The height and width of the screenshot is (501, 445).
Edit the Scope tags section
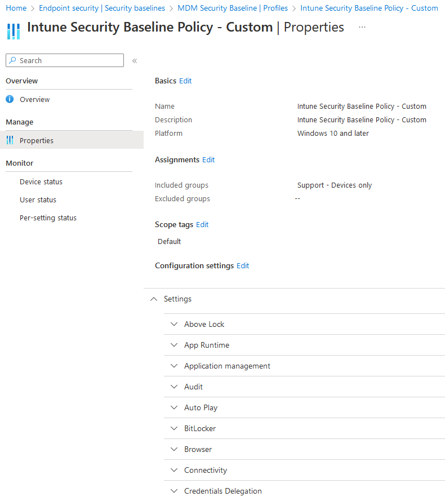(202, 225)
